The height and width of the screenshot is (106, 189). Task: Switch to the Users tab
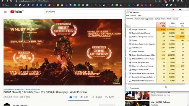(x=163, y=19)
